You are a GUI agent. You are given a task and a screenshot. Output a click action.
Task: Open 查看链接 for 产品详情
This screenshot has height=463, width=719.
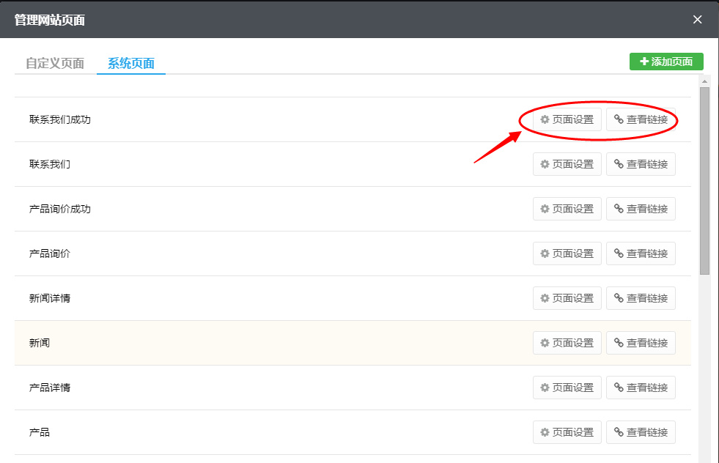pyautogui.click(x=641, y=388)
